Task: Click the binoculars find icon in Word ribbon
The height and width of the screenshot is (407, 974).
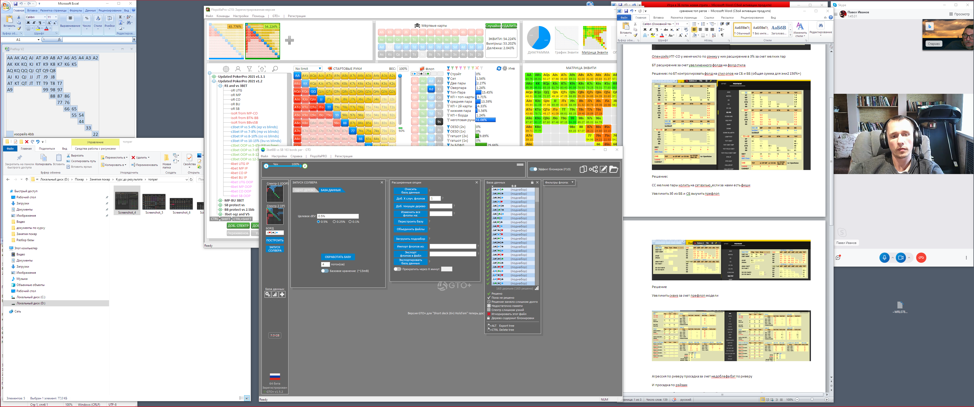Action: coord(821,25)
